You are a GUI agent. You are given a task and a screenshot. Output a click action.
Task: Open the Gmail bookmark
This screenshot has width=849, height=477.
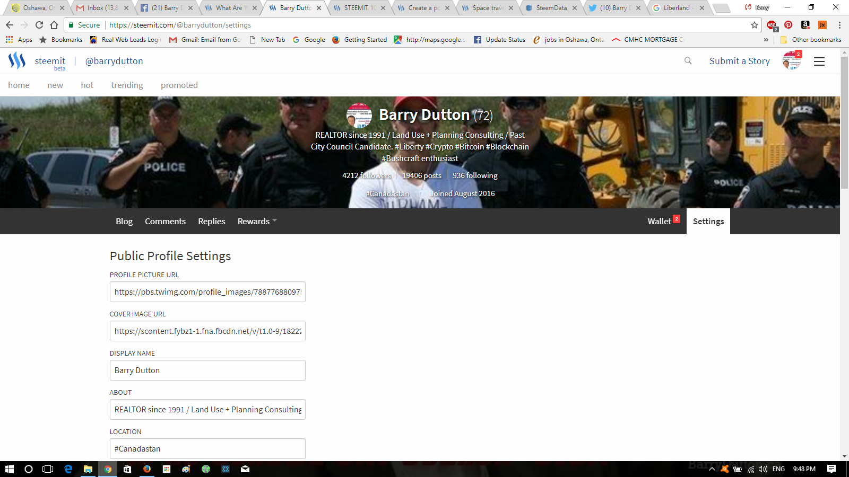(x=205, y=40)
